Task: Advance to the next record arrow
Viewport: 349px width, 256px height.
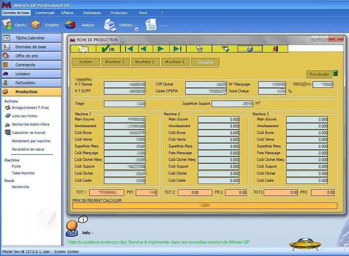Action: 161,49
